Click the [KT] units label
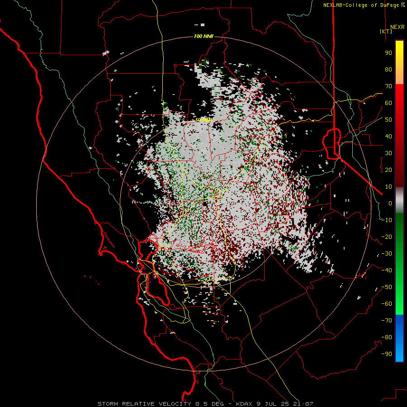Image resolution: width=407 pixels, height=407 pixels. [x=386, y=31]
